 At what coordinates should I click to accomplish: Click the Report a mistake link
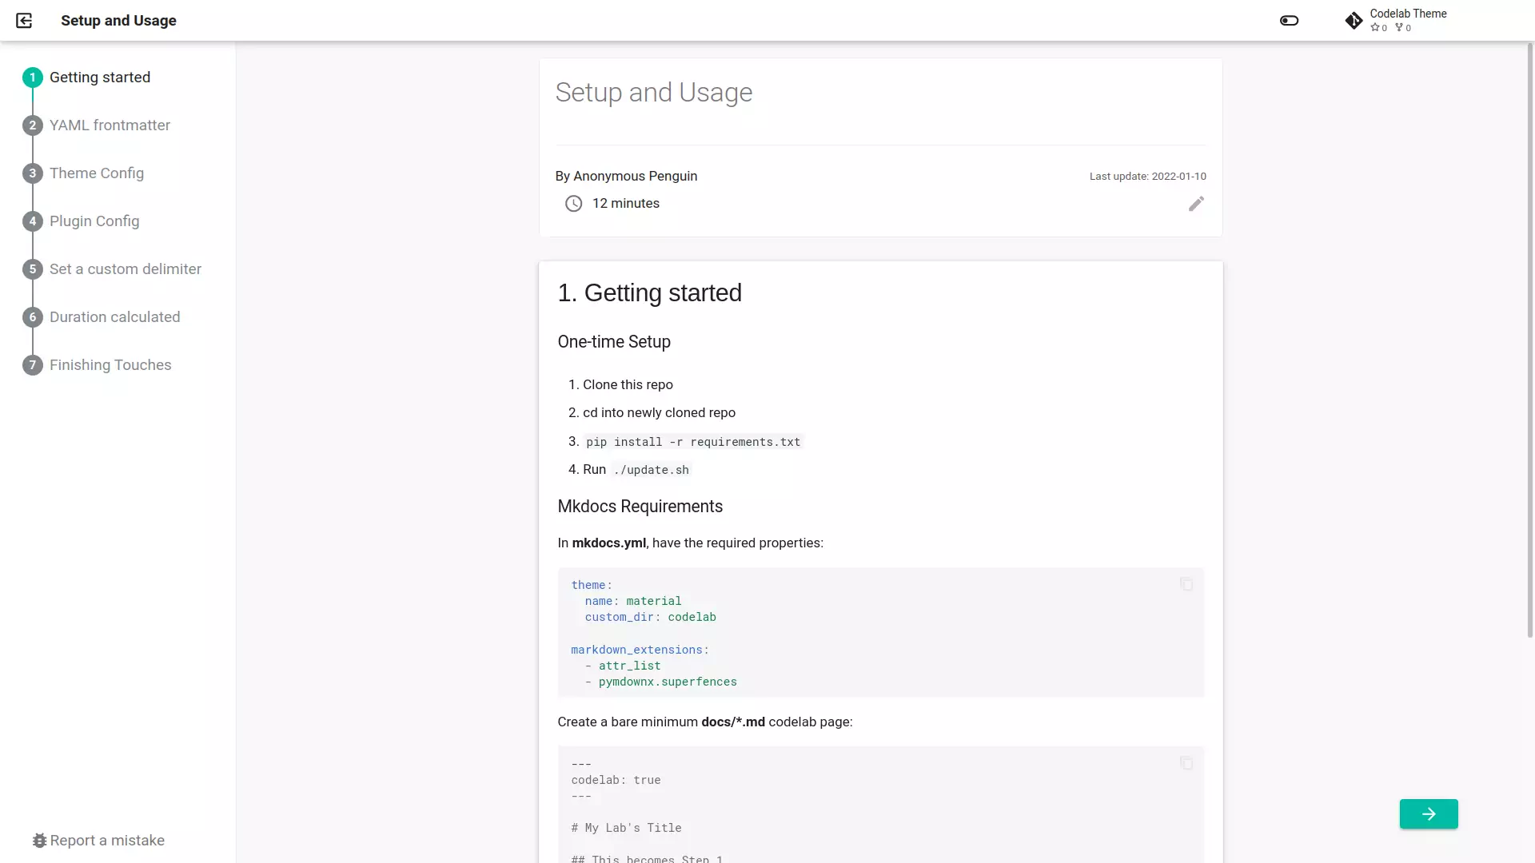pos(97,840)
